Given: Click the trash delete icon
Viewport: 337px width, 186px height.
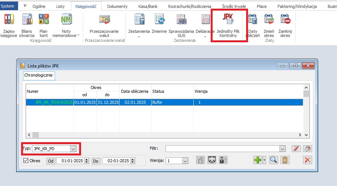Looking at the screenshot, I should coord(285,160).
